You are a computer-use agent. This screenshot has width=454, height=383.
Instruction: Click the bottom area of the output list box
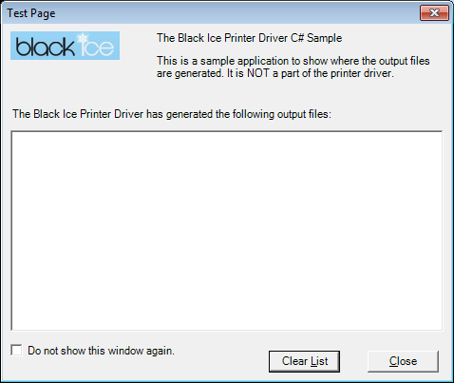click(x=227, y=320)
